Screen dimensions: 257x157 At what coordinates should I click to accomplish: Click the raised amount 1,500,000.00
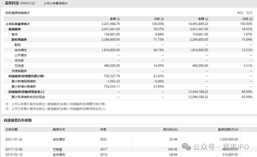(x=229, y=140)
